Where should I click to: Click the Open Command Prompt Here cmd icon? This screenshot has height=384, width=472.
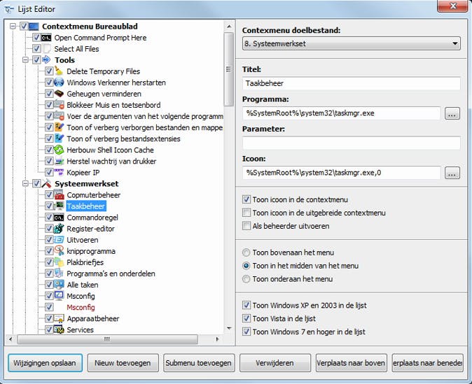[x=46, y=38]
